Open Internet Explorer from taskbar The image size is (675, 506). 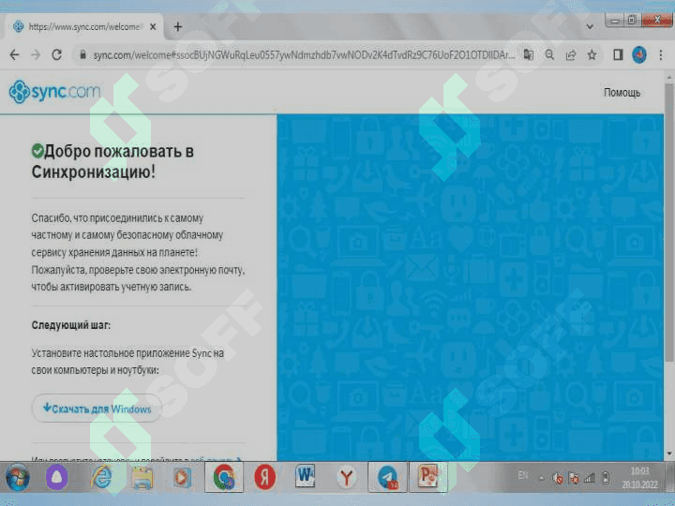[x=101, y=477]
